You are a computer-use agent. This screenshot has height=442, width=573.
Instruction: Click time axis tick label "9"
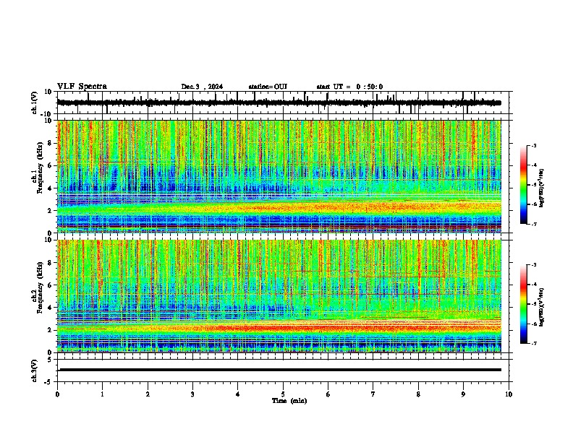pos(463,394)
